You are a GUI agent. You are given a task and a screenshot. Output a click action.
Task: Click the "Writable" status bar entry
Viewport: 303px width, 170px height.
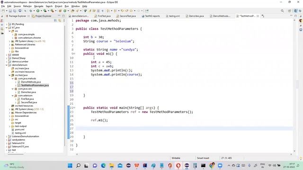click(176, 158)
